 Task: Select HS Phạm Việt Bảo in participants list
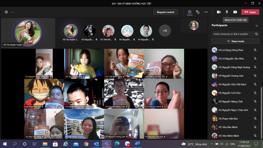228,119
